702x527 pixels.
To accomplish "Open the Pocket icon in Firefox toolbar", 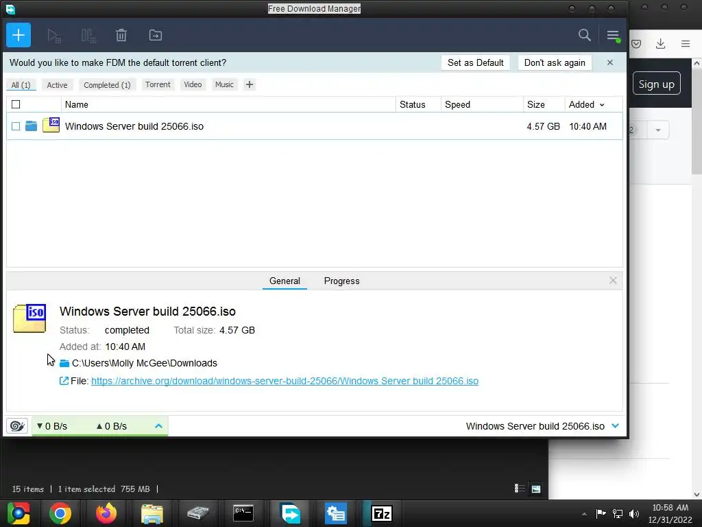I will click(x=636, y=43).
